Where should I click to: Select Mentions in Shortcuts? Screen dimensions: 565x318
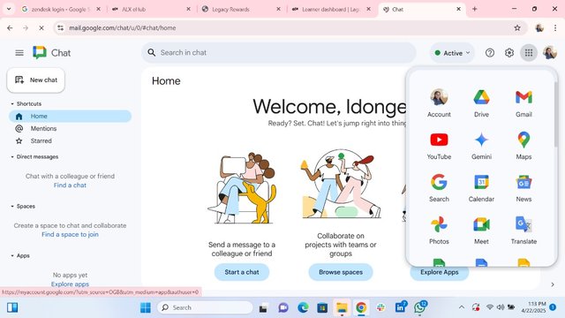[71, 128]
